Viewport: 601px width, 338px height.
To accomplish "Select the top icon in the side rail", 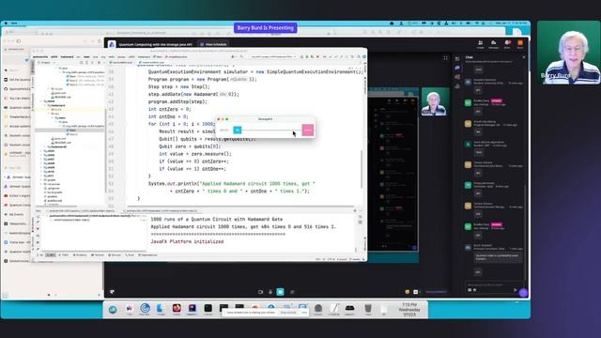I will [x=457, y=58].
